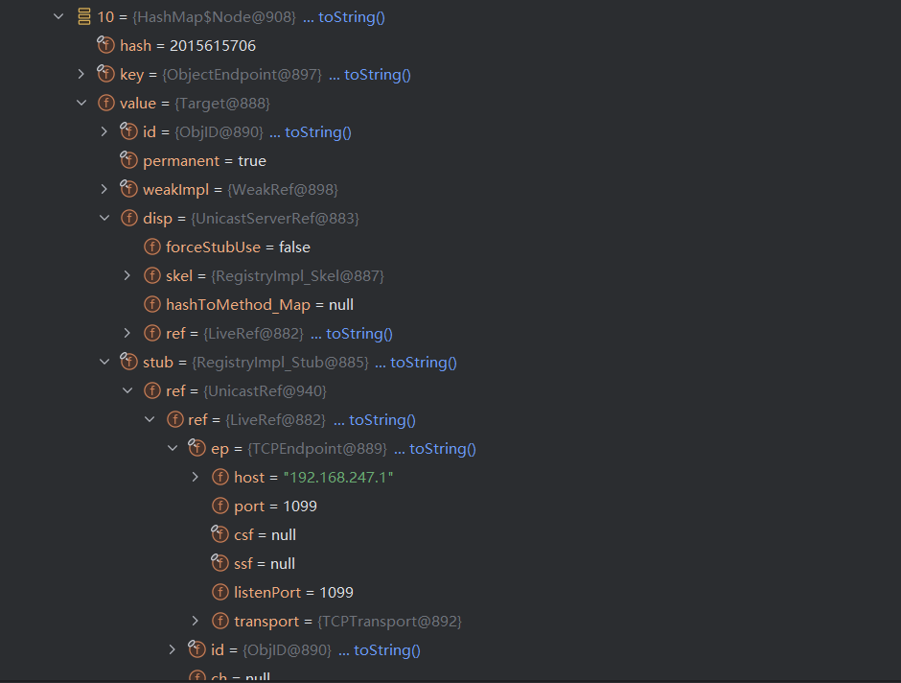Click the hashToMethod_Map field icon

[151, 305]
